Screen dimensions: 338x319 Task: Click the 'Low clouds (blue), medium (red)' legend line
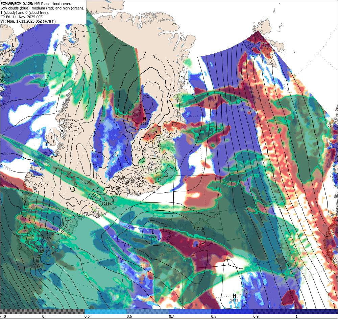click(42, 8)
